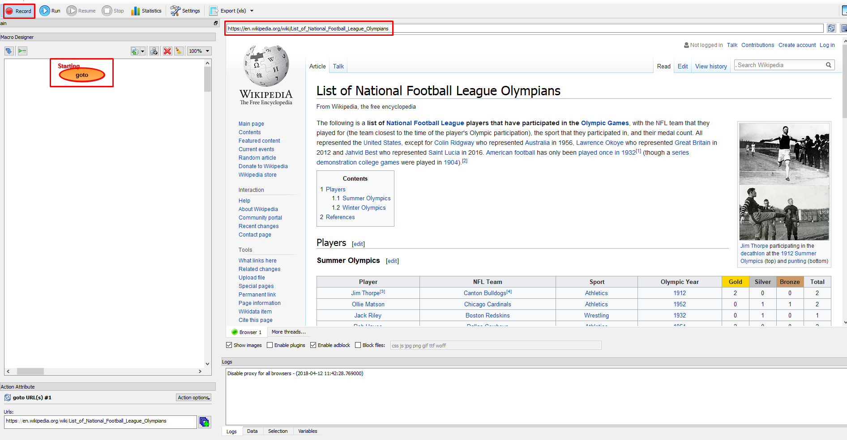
Task: Click the Silver column header
Action: (763, 282)
